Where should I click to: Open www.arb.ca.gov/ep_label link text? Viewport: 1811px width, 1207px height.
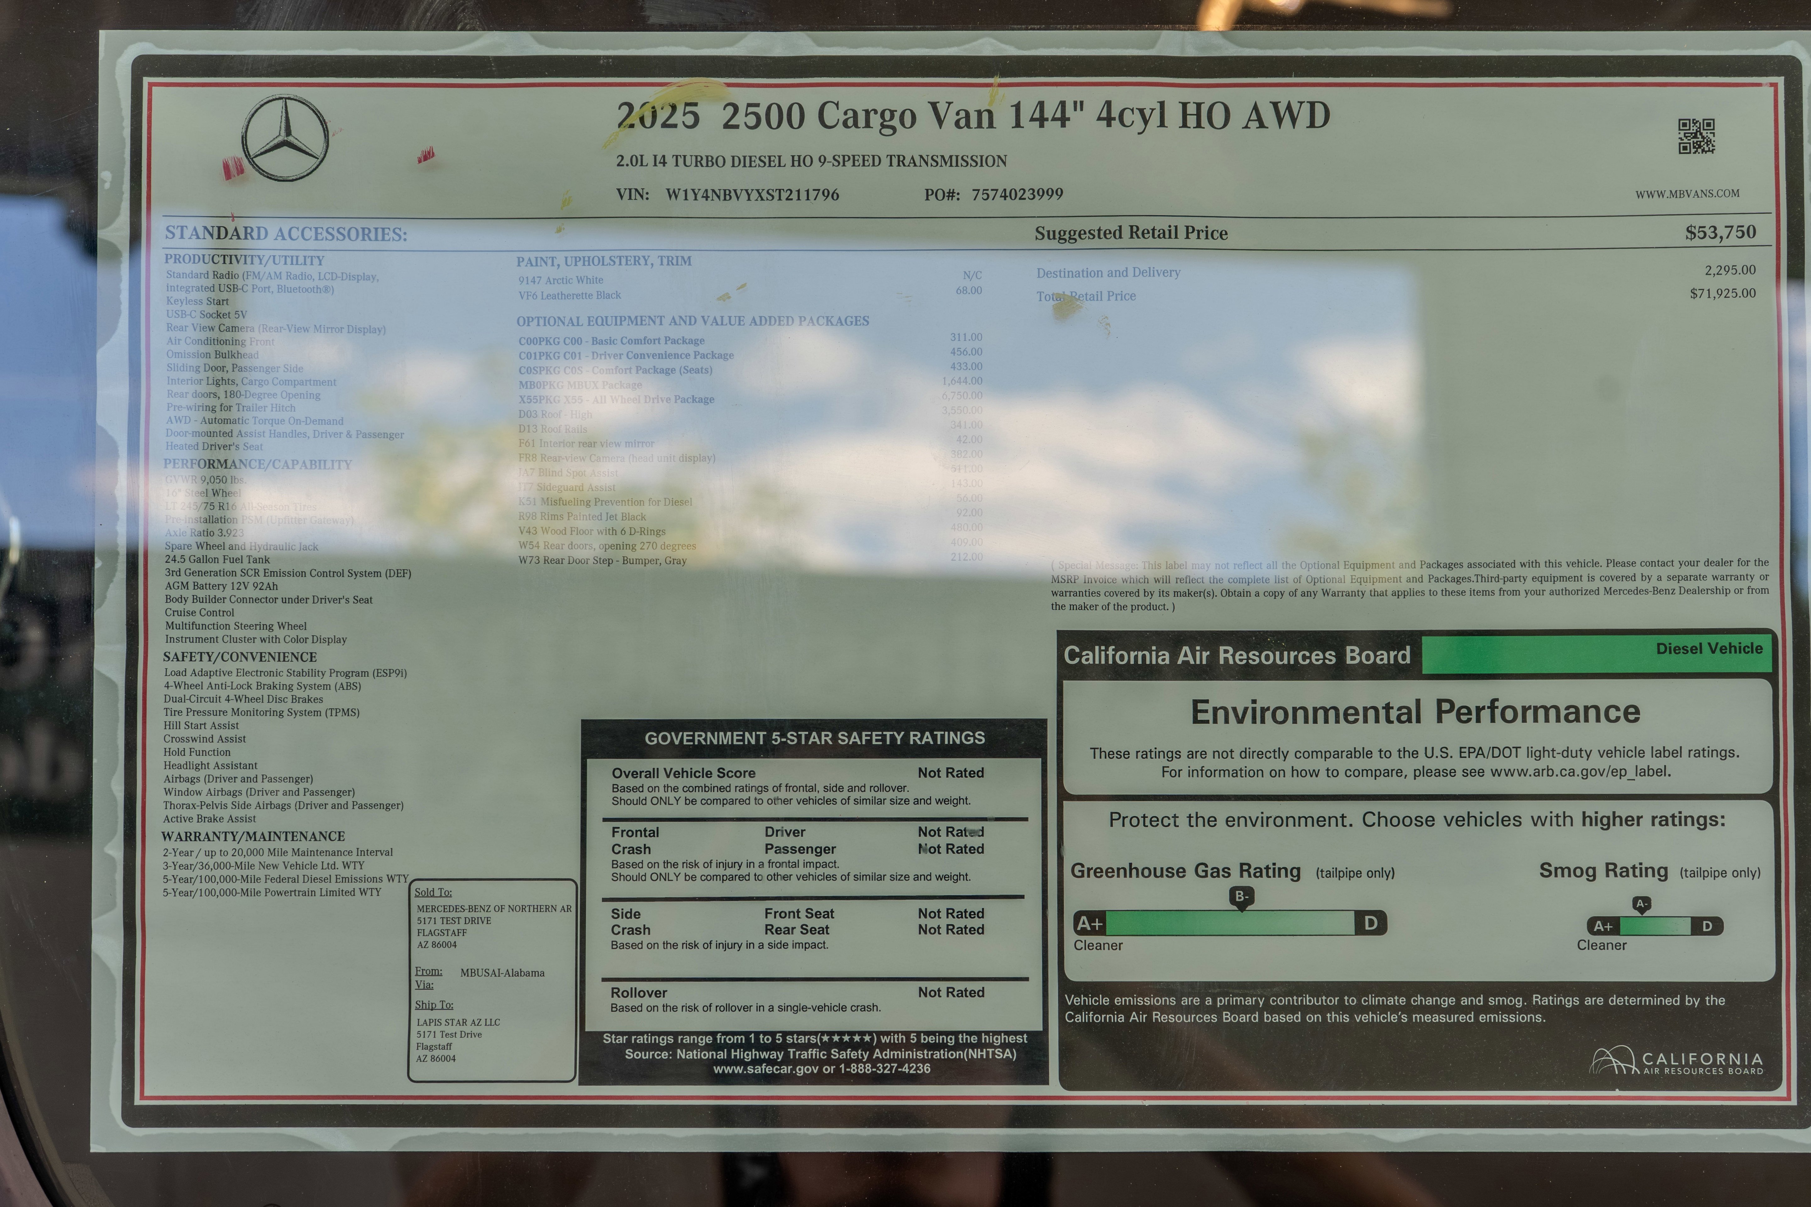tap(1580, 771)
